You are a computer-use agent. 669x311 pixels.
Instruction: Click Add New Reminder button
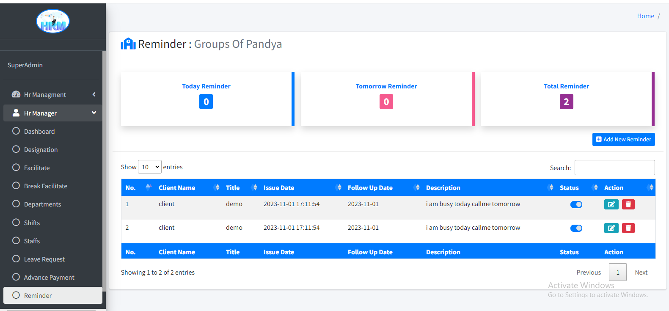(x=623, y=139)
